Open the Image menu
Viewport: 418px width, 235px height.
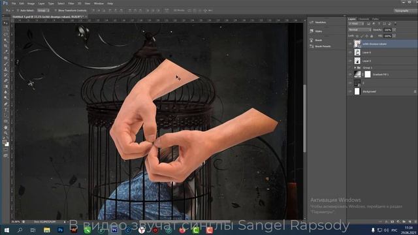(31, 3)
